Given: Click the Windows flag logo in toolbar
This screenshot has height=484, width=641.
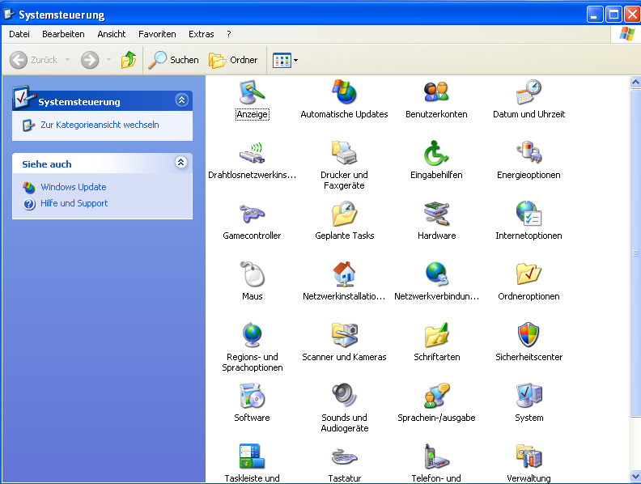Looking at the screenshot, I should pos(626,34).
